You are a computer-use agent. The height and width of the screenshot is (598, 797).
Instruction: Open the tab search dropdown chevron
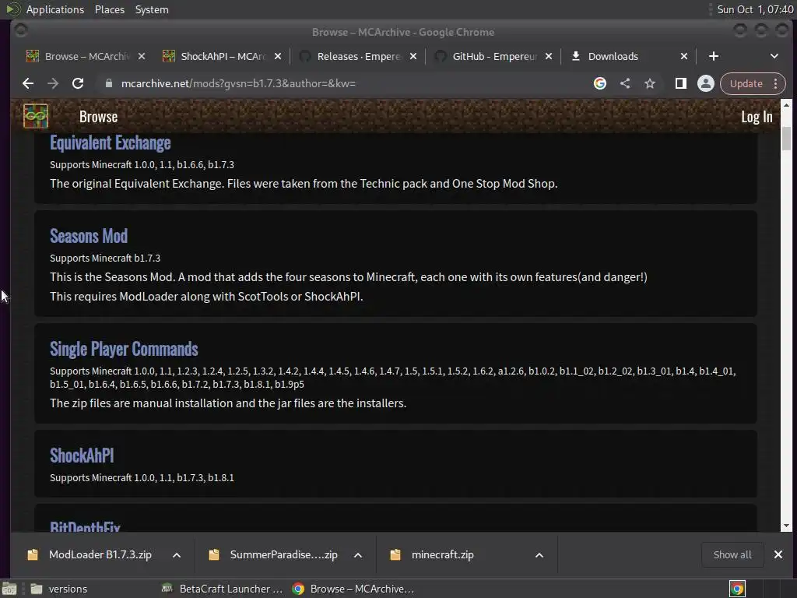tap(774, 56)
